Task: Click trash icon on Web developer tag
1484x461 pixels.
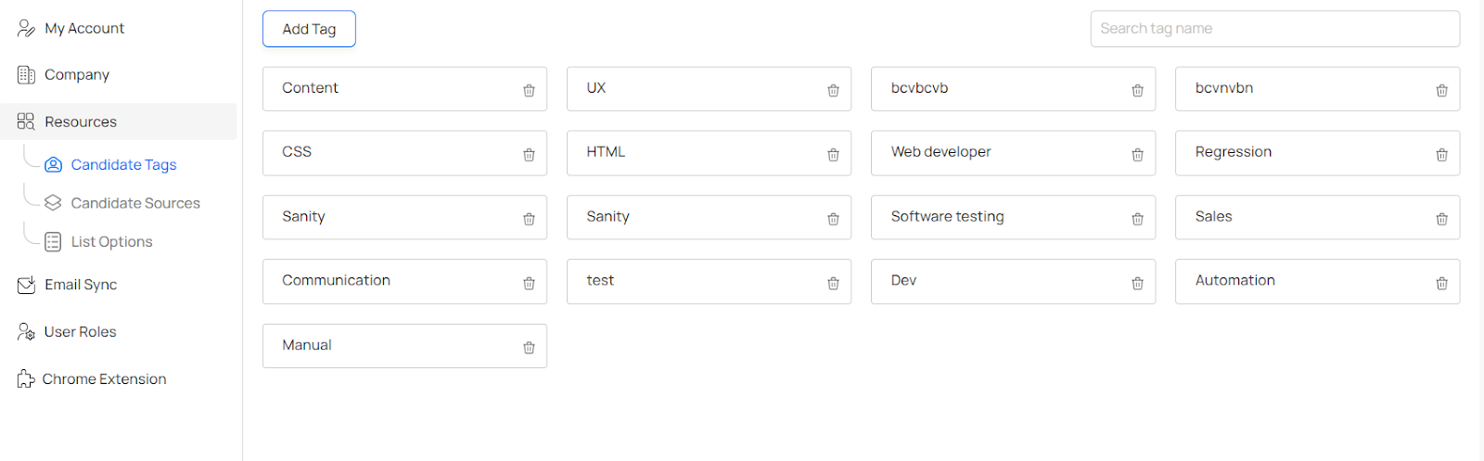Action: pos(1137,155)
